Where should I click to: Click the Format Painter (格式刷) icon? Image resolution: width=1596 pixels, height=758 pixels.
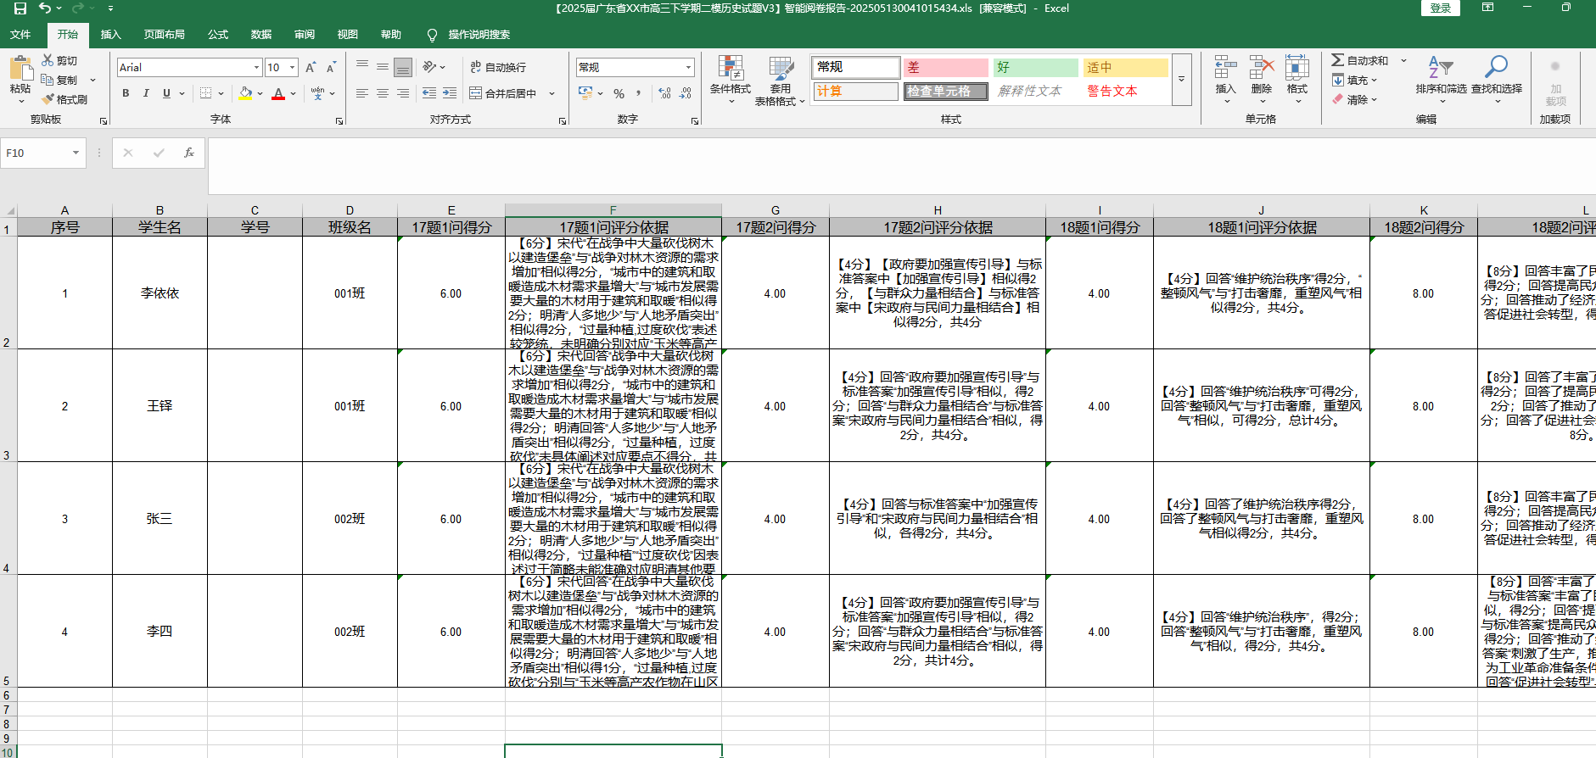click(x=48, y=99)
